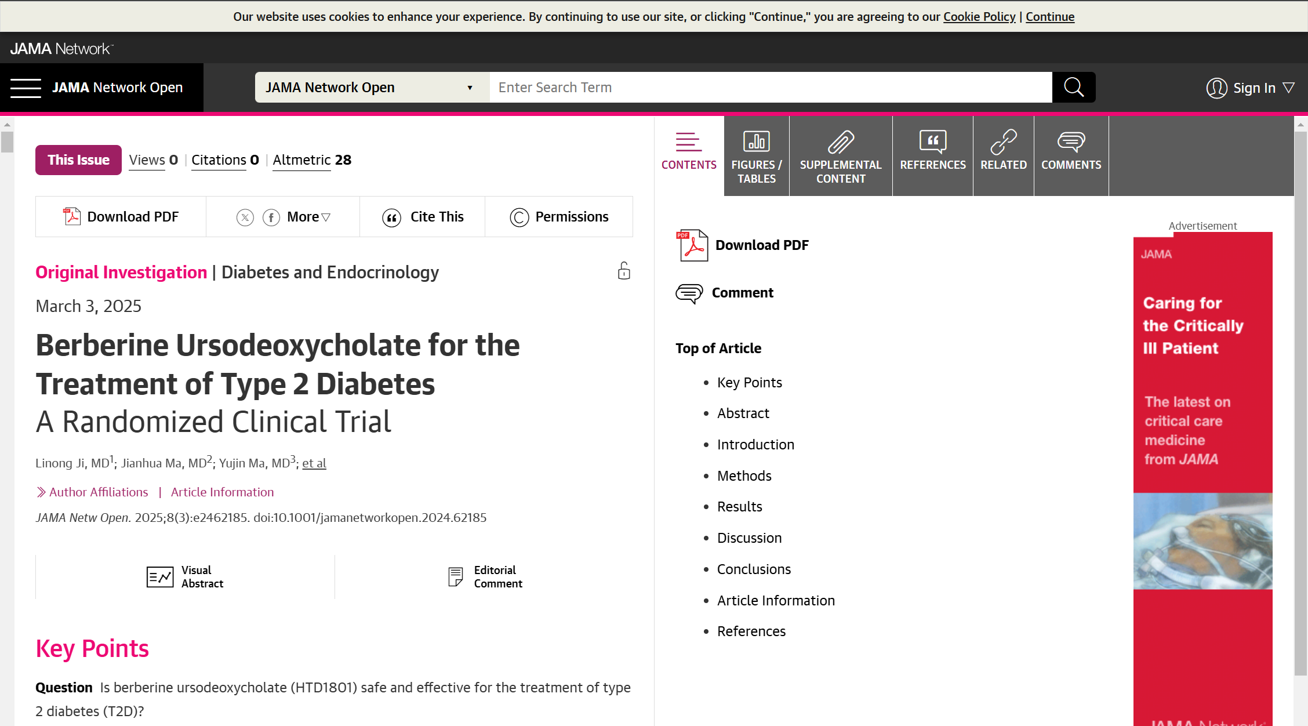Jump to the Introduction section
This screenshot has height=726, width=1308.
[755, 445]
